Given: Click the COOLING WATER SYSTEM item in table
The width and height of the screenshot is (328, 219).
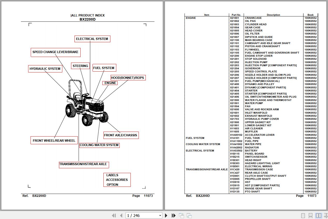Looking at the screenshot, I should (x=203, y=144).
